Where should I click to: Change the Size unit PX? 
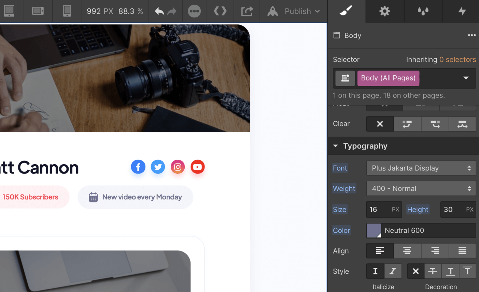tap(396, 210)
